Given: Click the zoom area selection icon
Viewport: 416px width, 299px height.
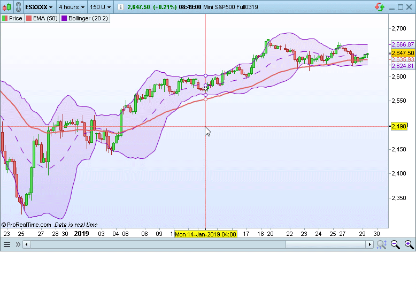Looking at the screenshot, I should coord(381,244).
